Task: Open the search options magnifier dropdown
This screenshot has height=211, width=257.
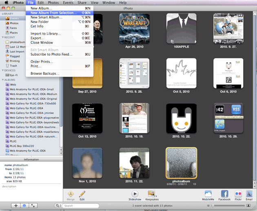Action: point(58,206)
